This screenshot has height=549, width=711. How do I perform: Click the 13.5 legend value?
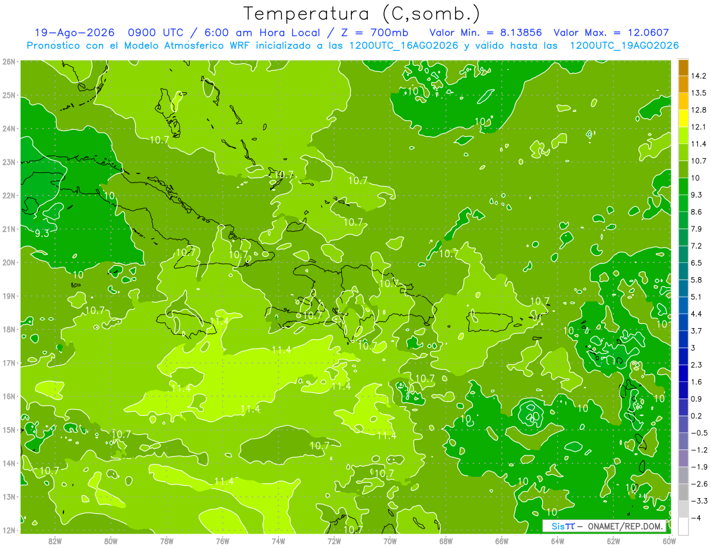point(699,93)
